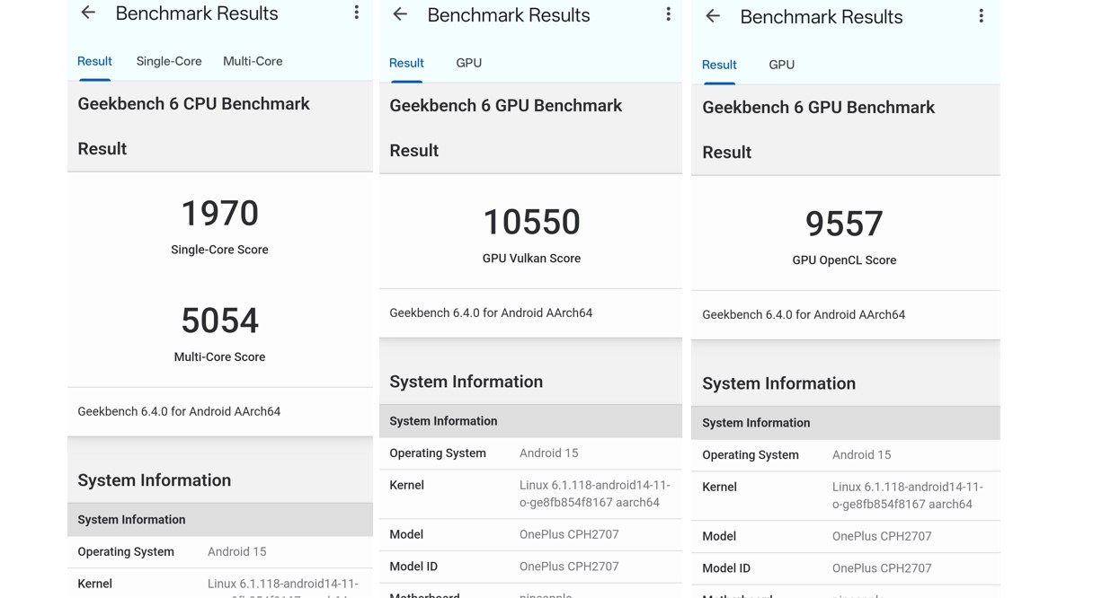Tap back arrow in Vulkan GPU panel

coord(400,14)
